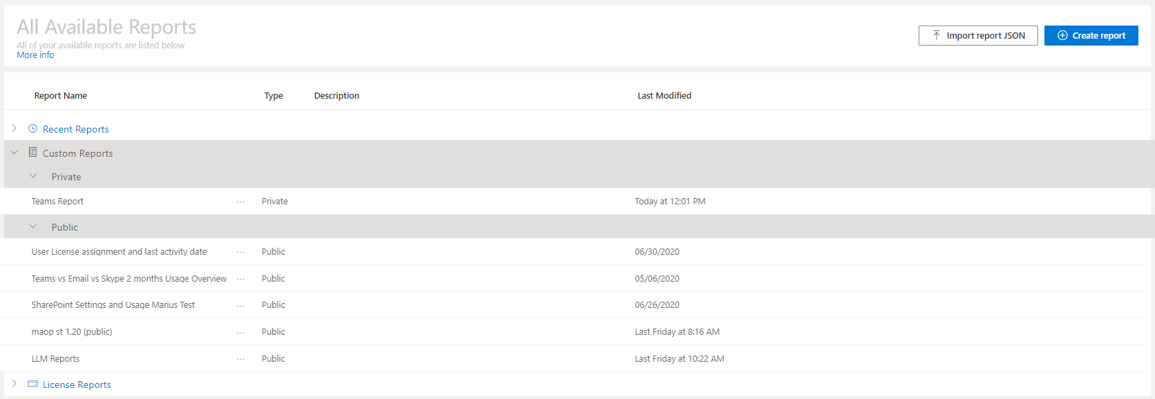Click the Custom Reports document icon

(x=32, y=152)
